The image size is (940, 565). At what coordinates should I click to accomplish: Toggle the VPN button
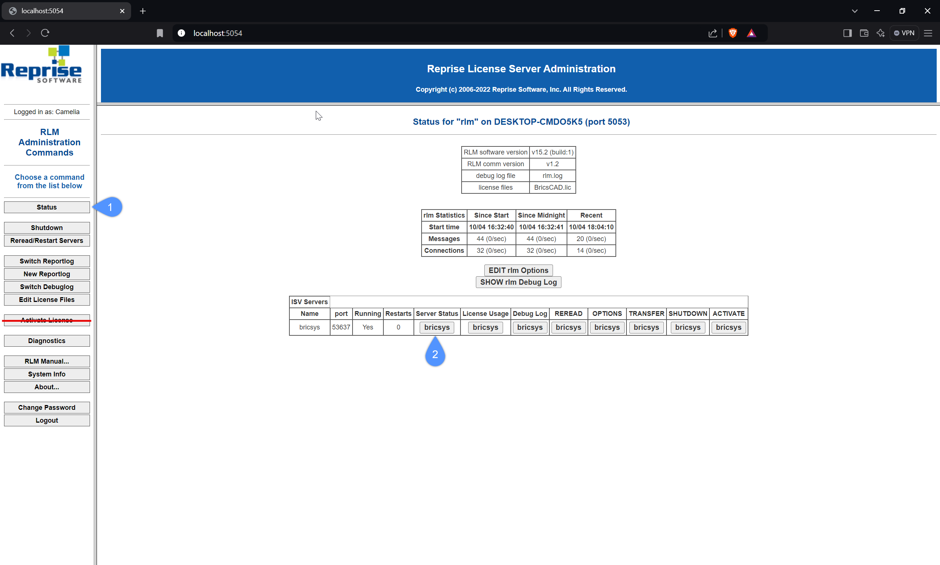[x=904, y=33]
